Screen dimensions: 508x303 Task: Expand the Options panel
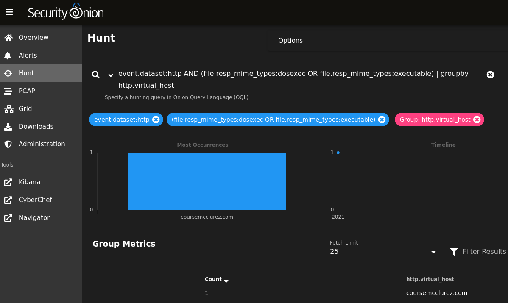[x=290, y=40]
